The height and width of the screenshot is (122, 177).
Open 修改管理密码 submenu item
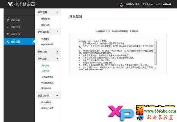tap(47, 44)
